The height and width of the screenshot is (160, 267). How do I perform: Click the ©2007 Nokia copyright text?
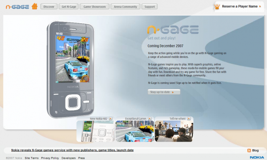[x=14, y=158]
